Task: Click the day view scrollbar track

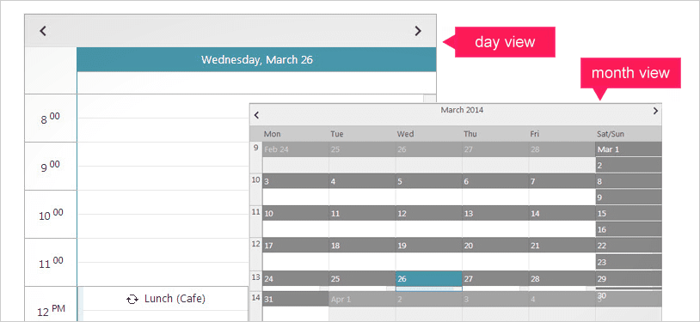Action: (430, 100)
